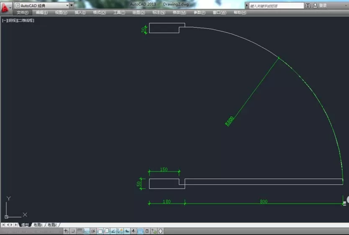The height and width of the screenshot is (235, 349).
Task: Click the keyword search input field
Action: point(276,6)
